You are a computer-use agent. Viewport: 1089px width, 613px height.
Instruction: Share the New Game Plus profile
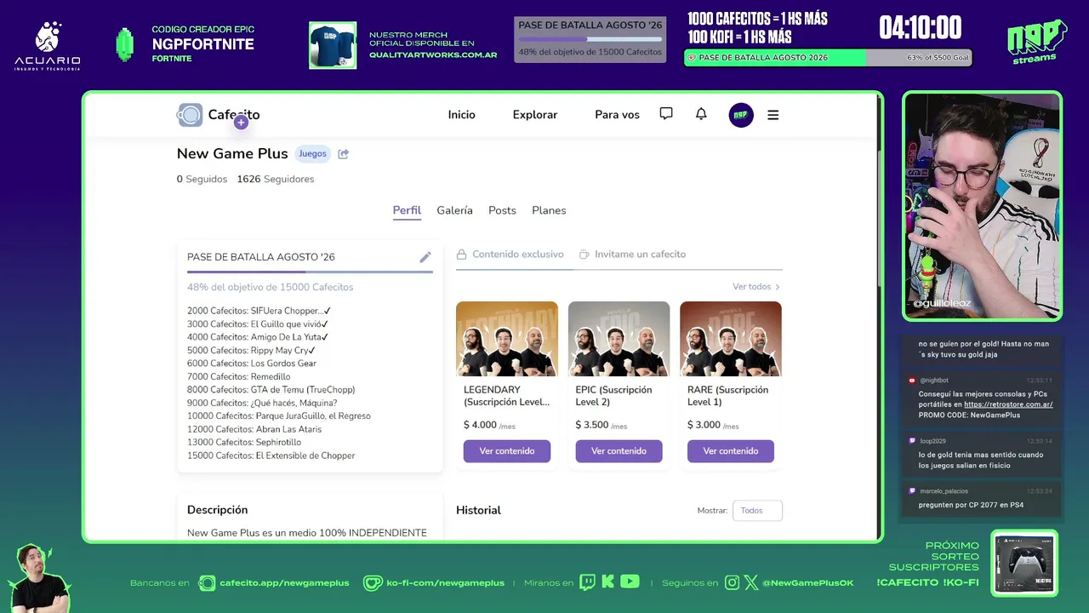[x=344, y=154]
